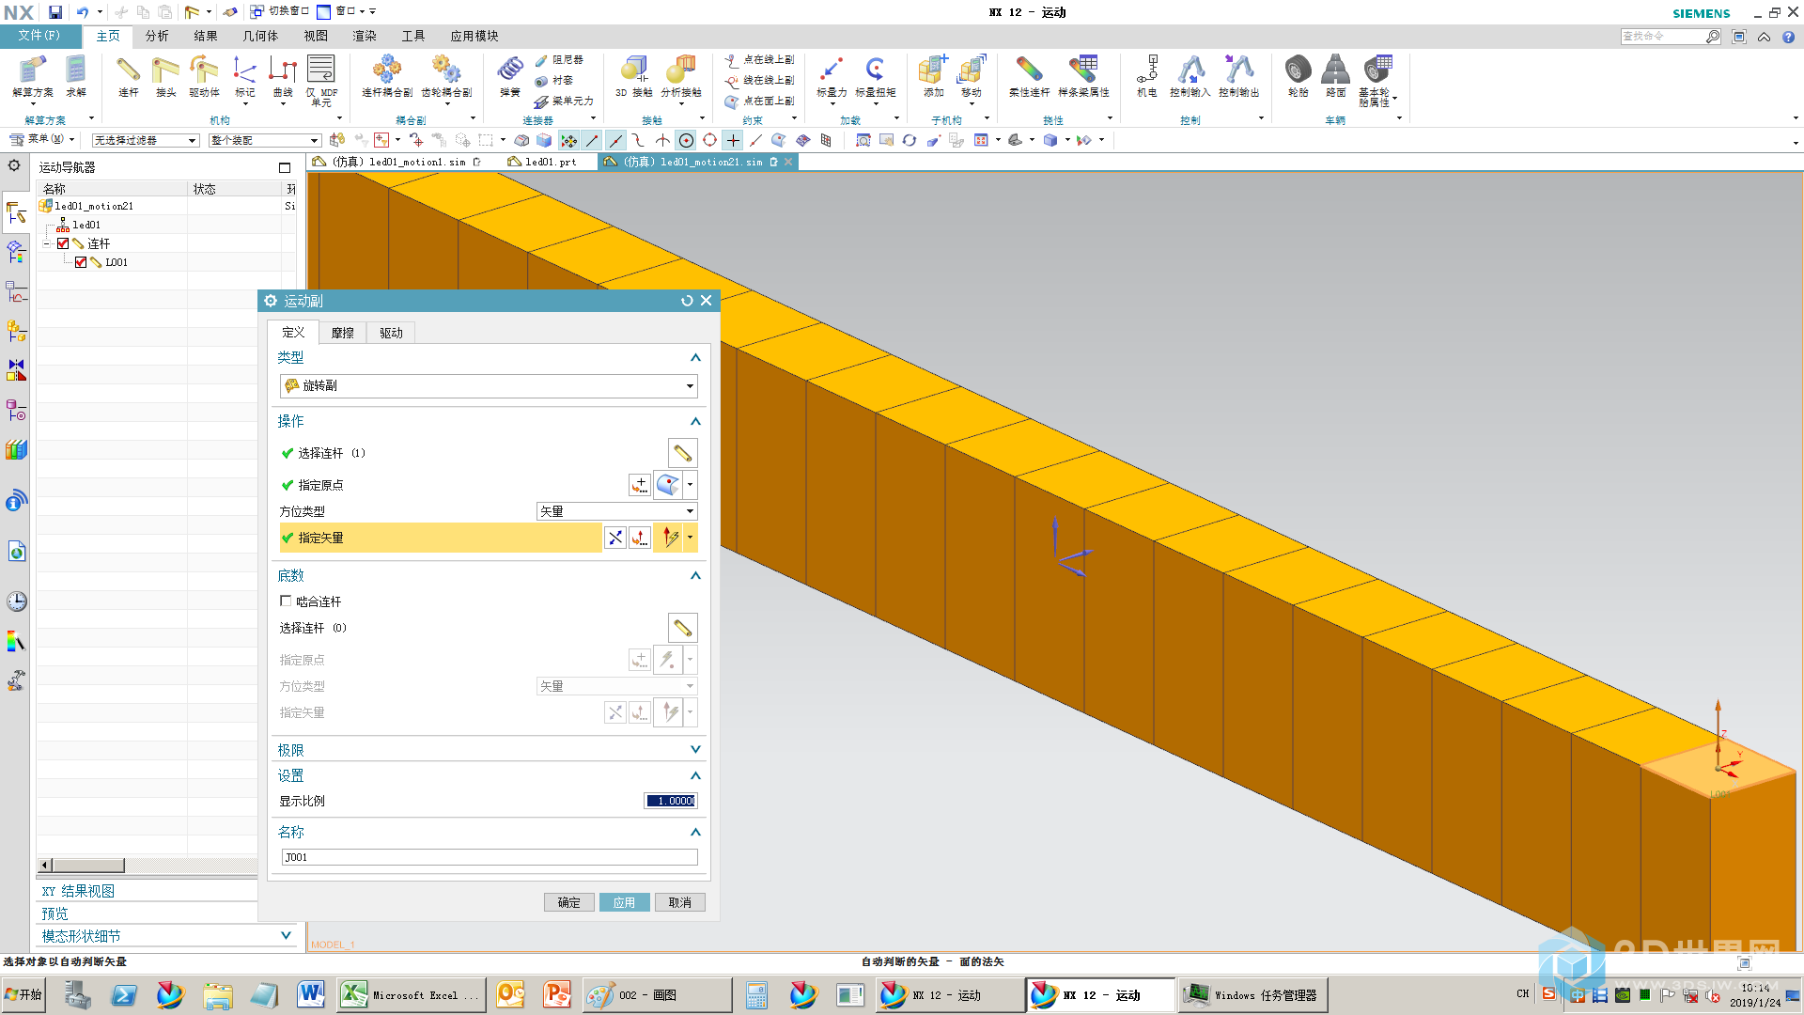Select the 接头 (Joint) tool
The image size is (1804, 1015).
[x=166, y=75]
